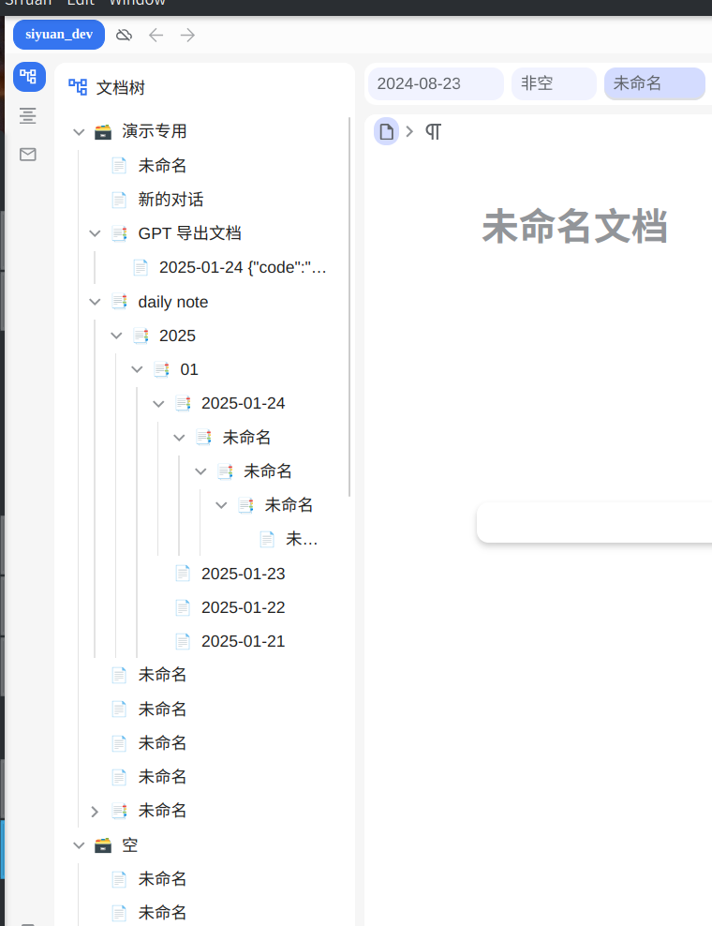Open the 2025-01-23 document

(243, 574)
